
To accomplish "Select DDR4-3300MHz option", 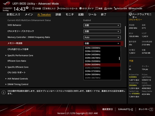I will pos(102,48).
